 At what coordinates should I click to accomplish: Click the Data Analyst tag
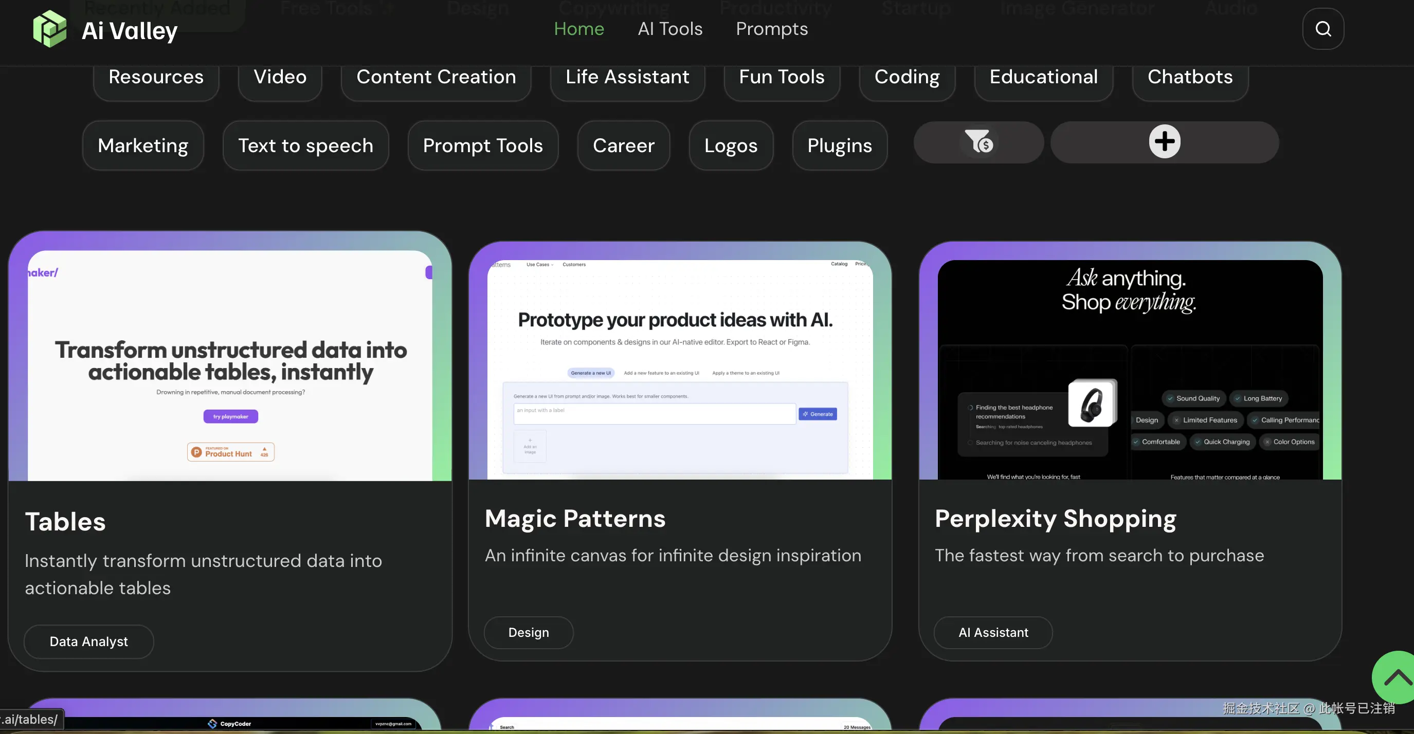point(88,641)
